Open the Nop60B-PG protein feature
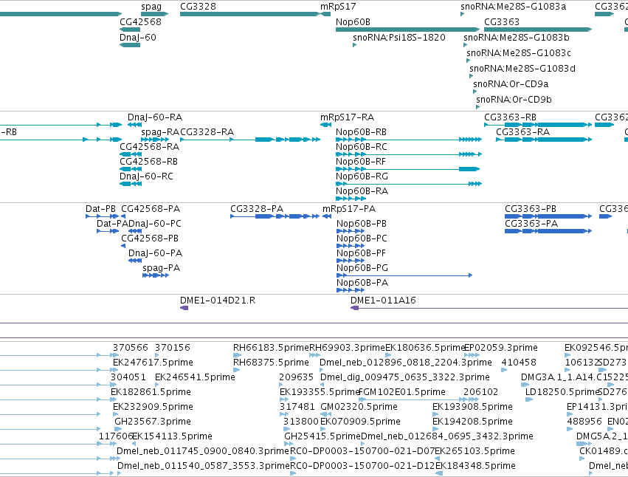 tap(404, 275)
